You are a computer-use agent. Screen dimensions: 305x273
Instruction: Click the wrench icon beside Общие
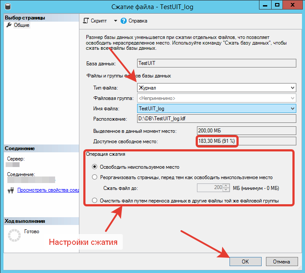pos(9,25)
